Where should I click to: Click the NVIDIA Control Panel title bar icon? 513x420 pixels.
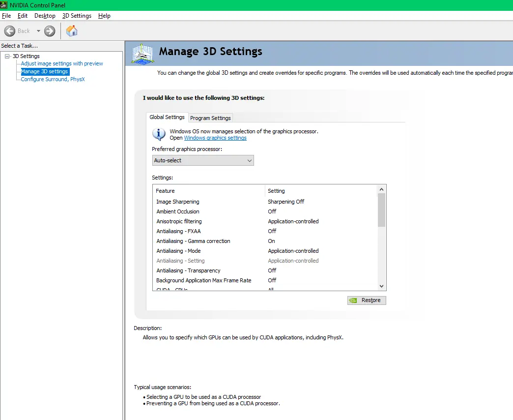(3, 5)
